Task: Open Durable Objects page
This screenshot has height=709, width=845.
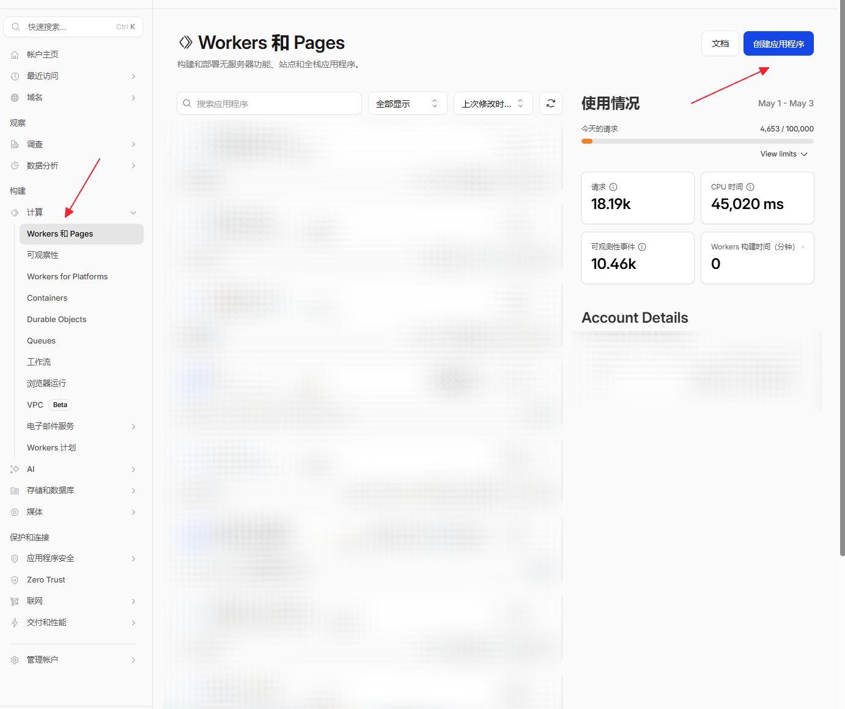Action: pyautogui.click(x=57, y=320)
